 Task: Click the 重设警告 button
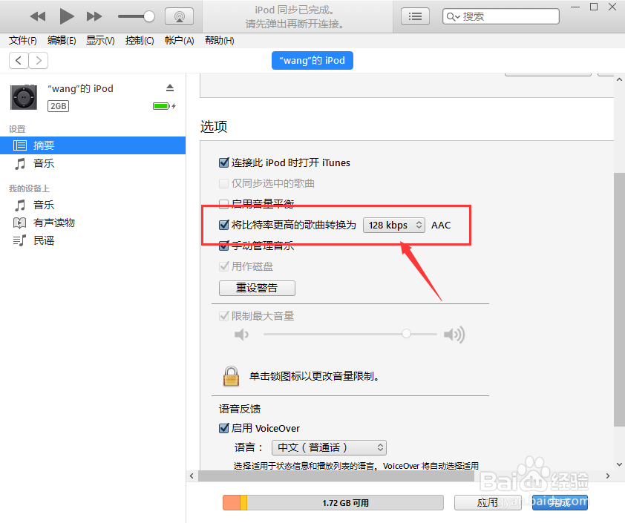(x=257, y=288)
